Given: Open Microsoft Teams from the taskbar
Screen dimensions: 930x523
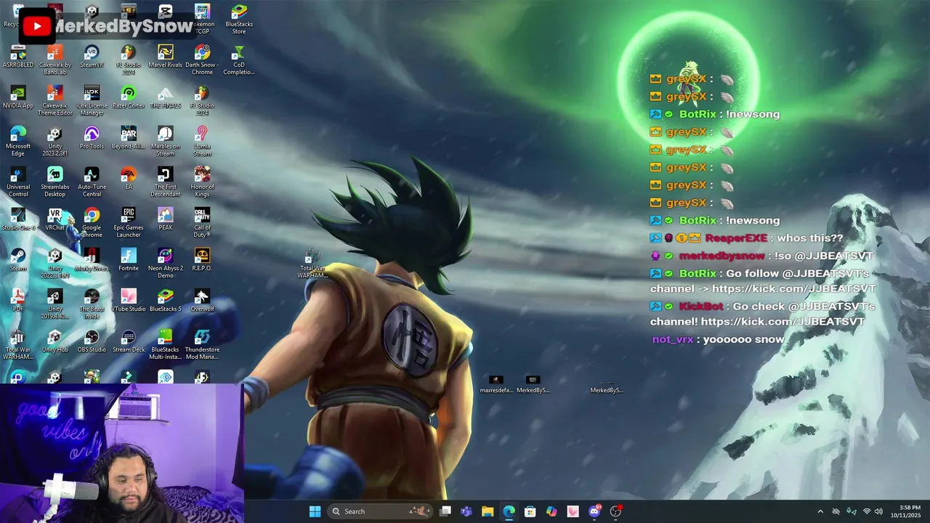Looking at the screenshot, I should coord(466,511).
